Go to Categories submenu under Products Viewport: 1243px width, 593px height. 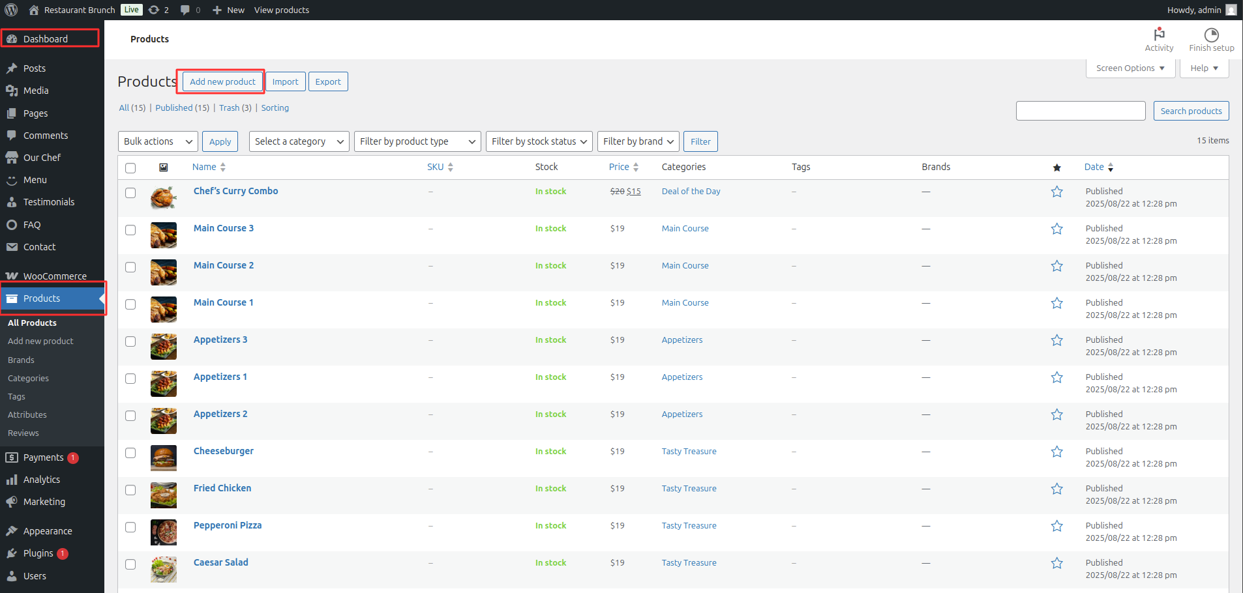pos(28,378)
